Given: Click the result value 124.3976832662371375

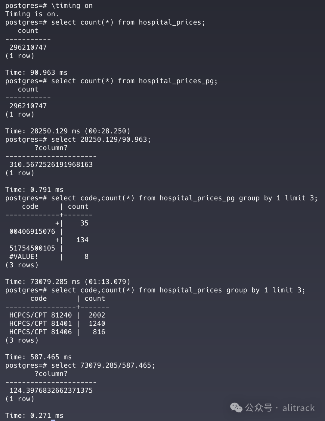Looking at the screenshot, I should pos(51,390).
